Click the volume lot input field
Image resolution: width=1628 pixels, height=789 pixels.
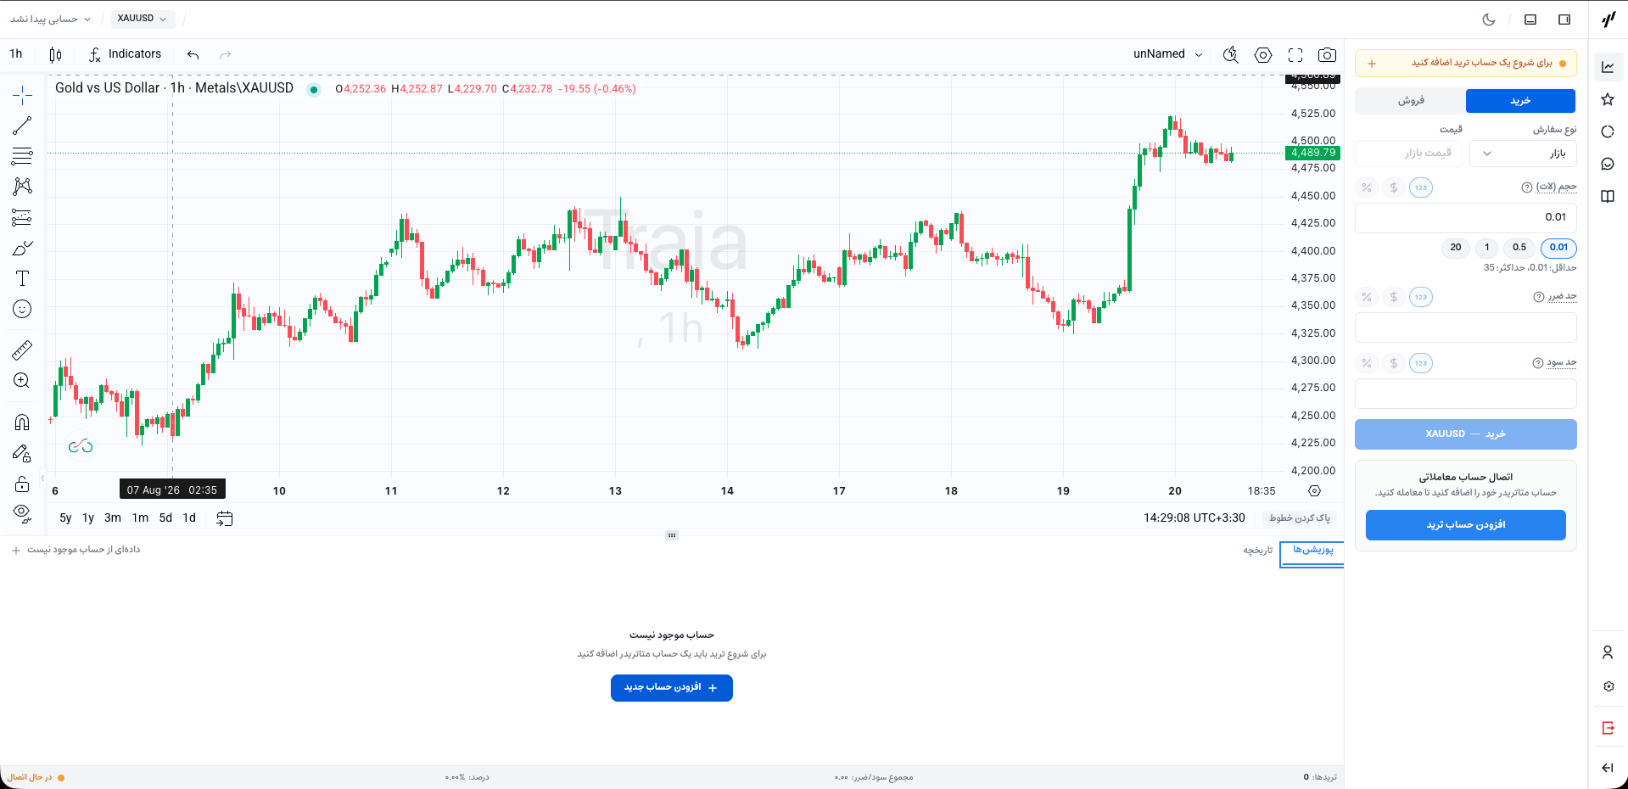tap(1466, 217)
